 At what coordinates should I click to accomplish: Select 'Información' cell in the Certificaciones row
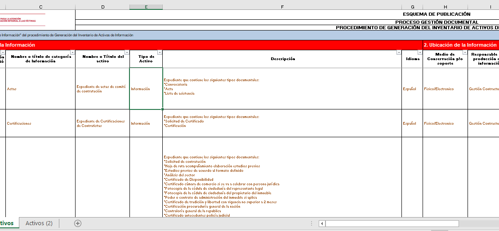[146, 123]
